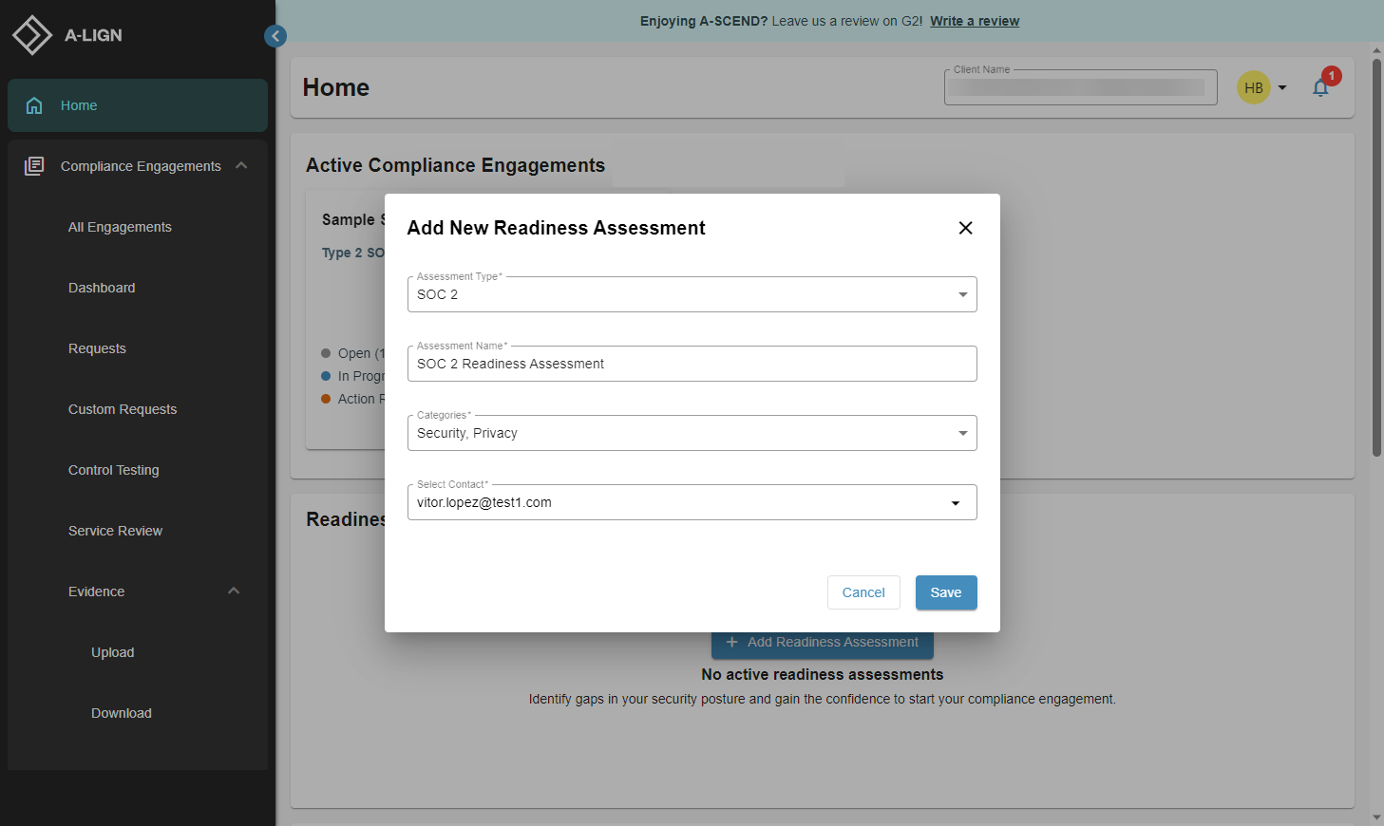The height and width of the screenshot is (826, 1384).
Task: Cancel the readiness assessment dialog
Action: [x=863, y=591]
